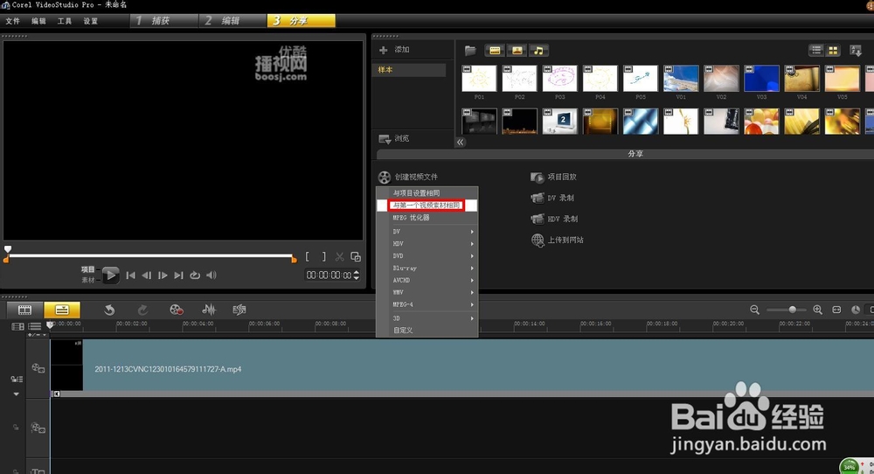Expand the 3D submenu

pos(427,317)
